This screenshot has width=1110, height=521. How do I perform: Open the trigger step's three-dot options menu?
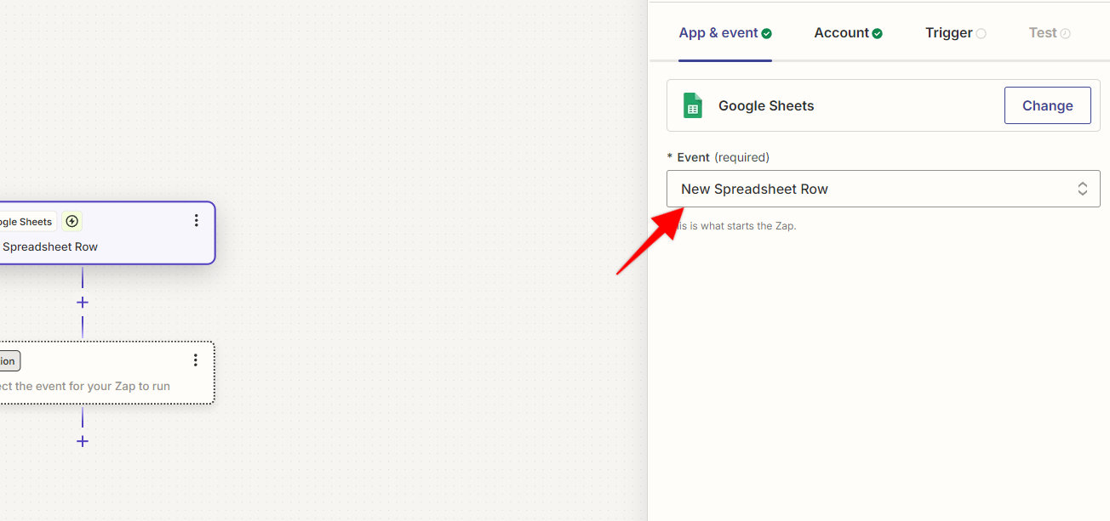coord(197,219)
